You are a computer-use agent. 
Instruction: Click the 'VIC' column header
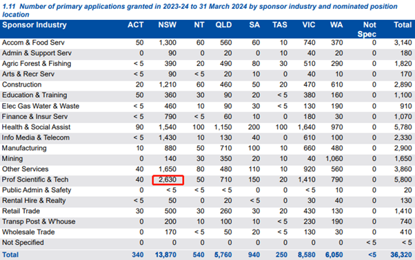tap(309, 25)
